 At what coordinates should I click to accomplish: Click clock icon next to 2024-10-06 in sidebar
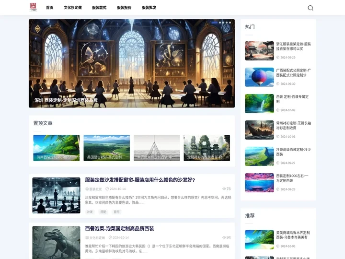click(x=277, y=137)
